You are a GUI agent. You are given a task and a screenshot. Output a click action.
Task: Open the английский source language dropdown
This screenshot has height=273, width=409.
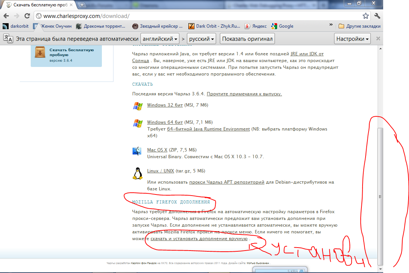(160, 39)
